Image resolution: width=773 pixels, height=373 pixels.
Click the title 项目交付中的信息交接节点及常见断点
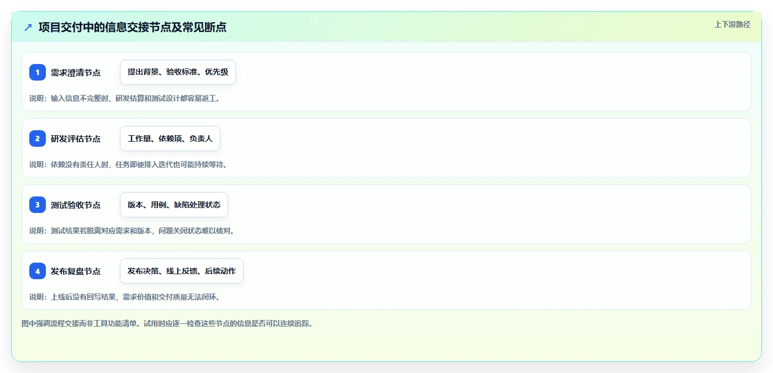[x=133, y=27]
